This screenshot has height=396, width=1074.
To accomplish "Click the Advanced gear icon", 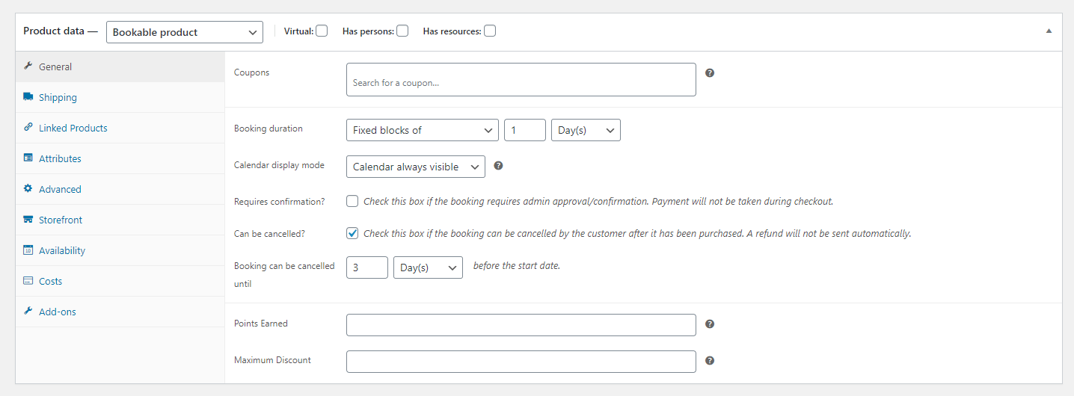I will [28, 189].
